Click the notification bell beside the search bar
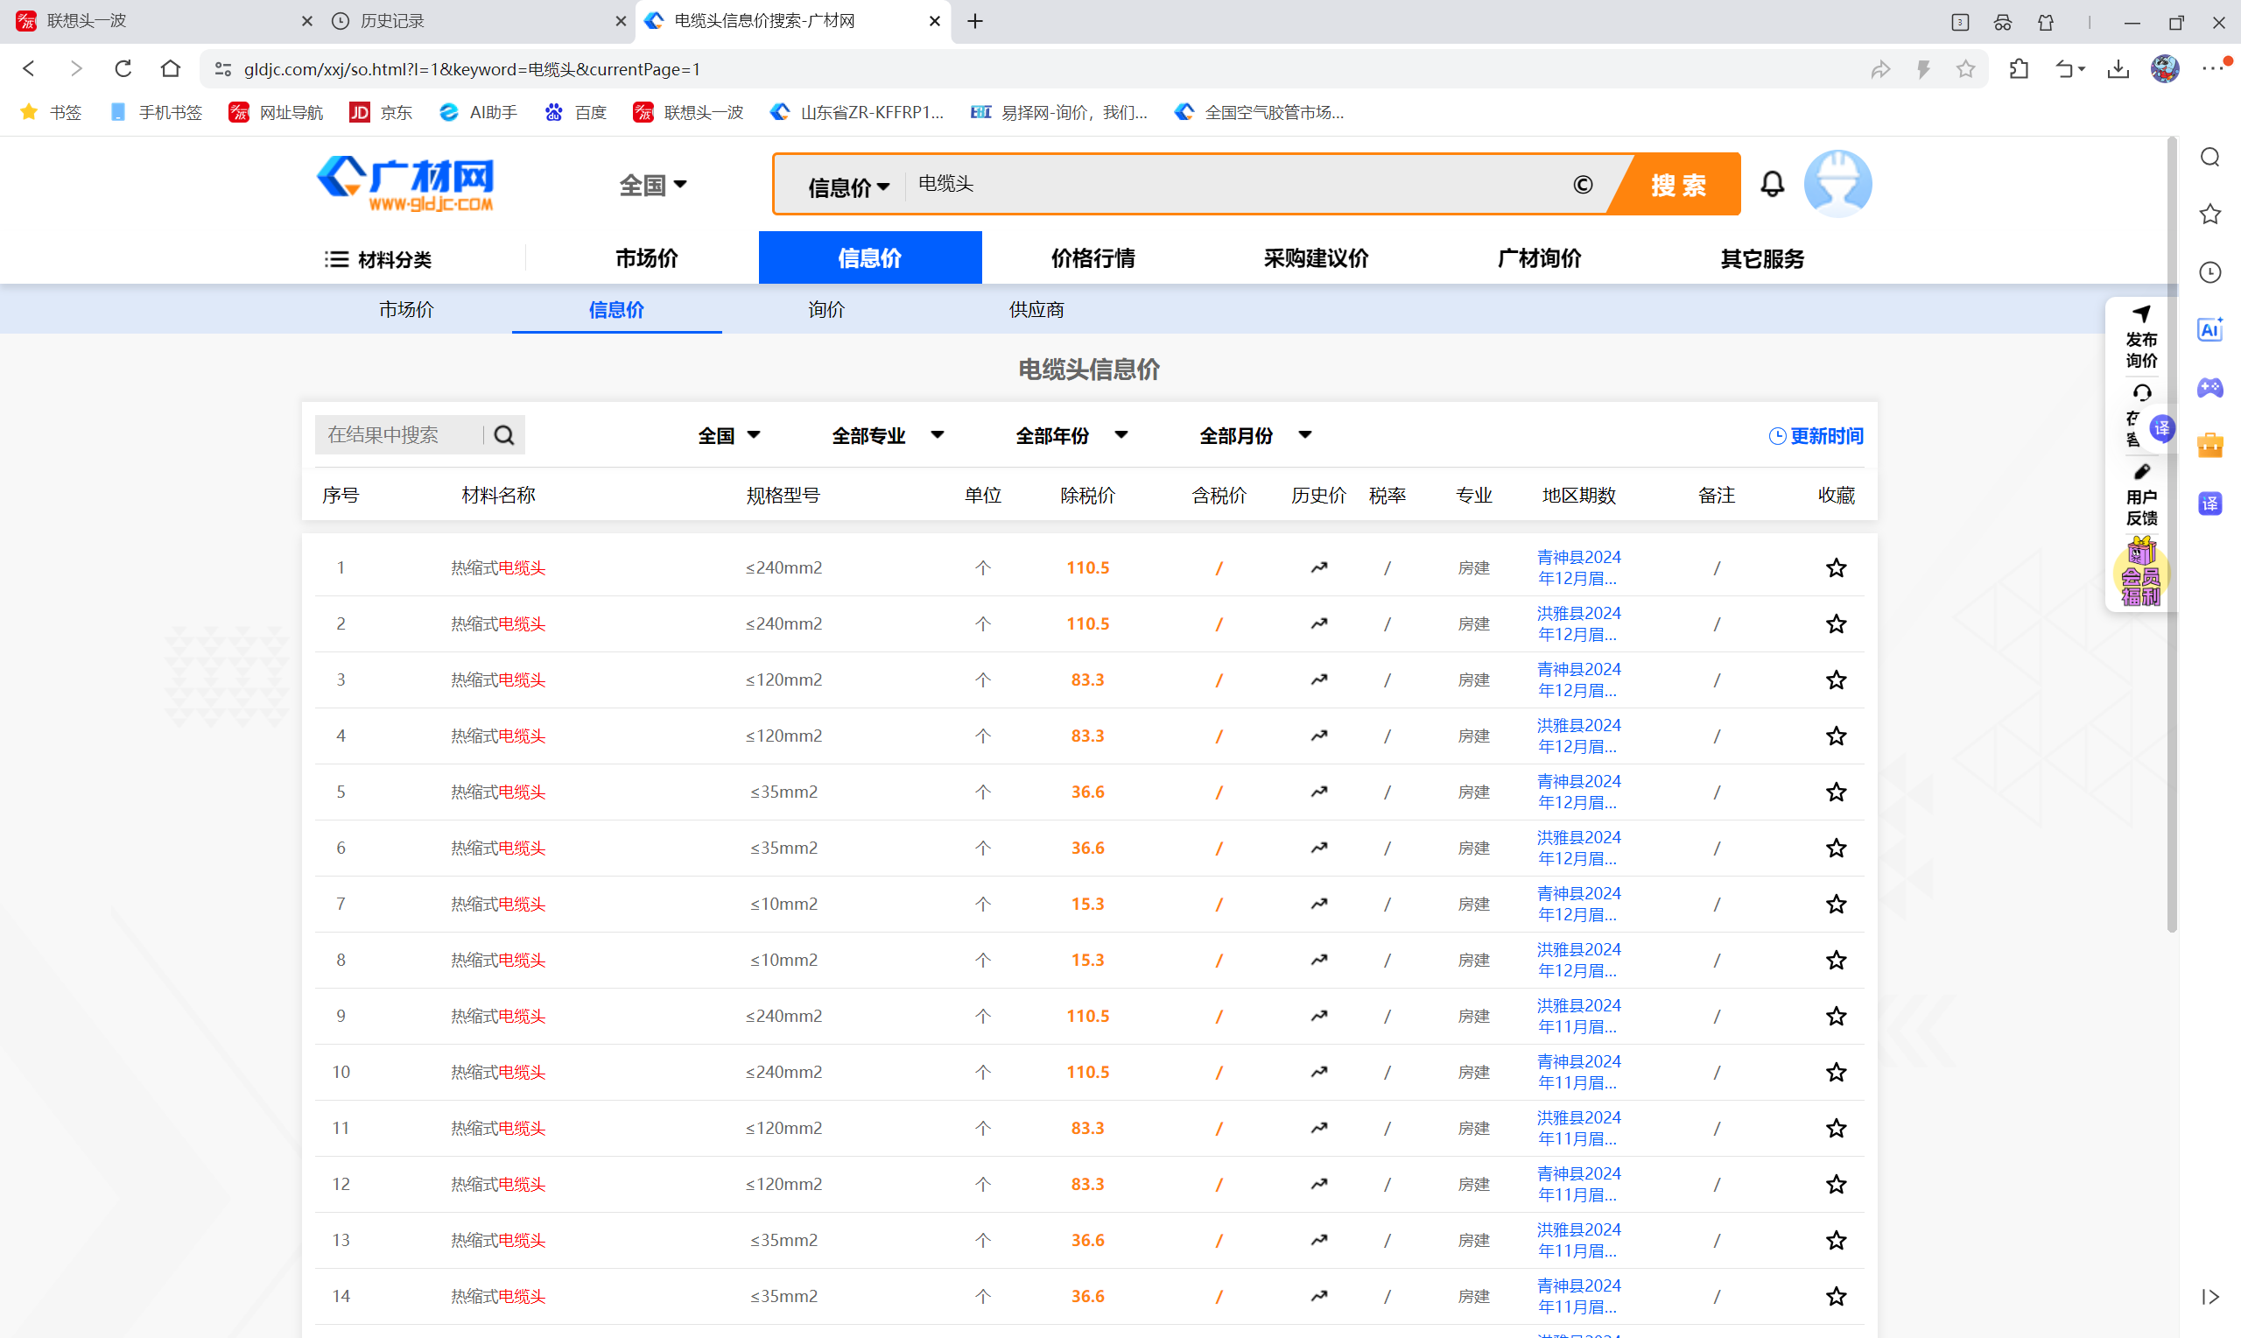This screenshot has height=1338, width=2241. coord(1772,183)
